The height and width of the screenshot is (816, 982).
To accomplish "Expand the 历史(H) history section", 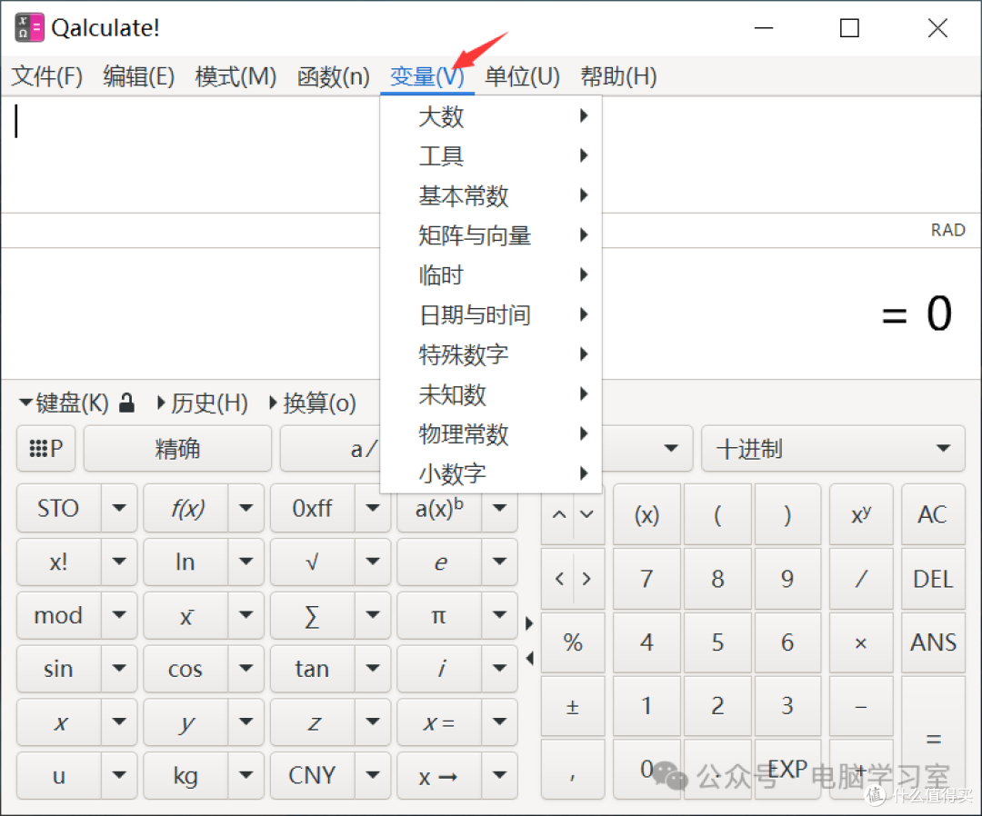I will click(203, 403).
